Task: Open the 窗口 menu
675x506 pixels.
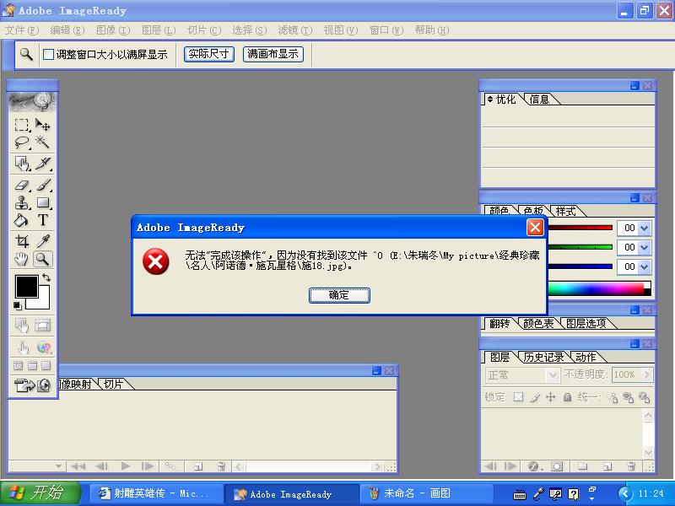Action: pyautogui.click(x=386, y=30)
